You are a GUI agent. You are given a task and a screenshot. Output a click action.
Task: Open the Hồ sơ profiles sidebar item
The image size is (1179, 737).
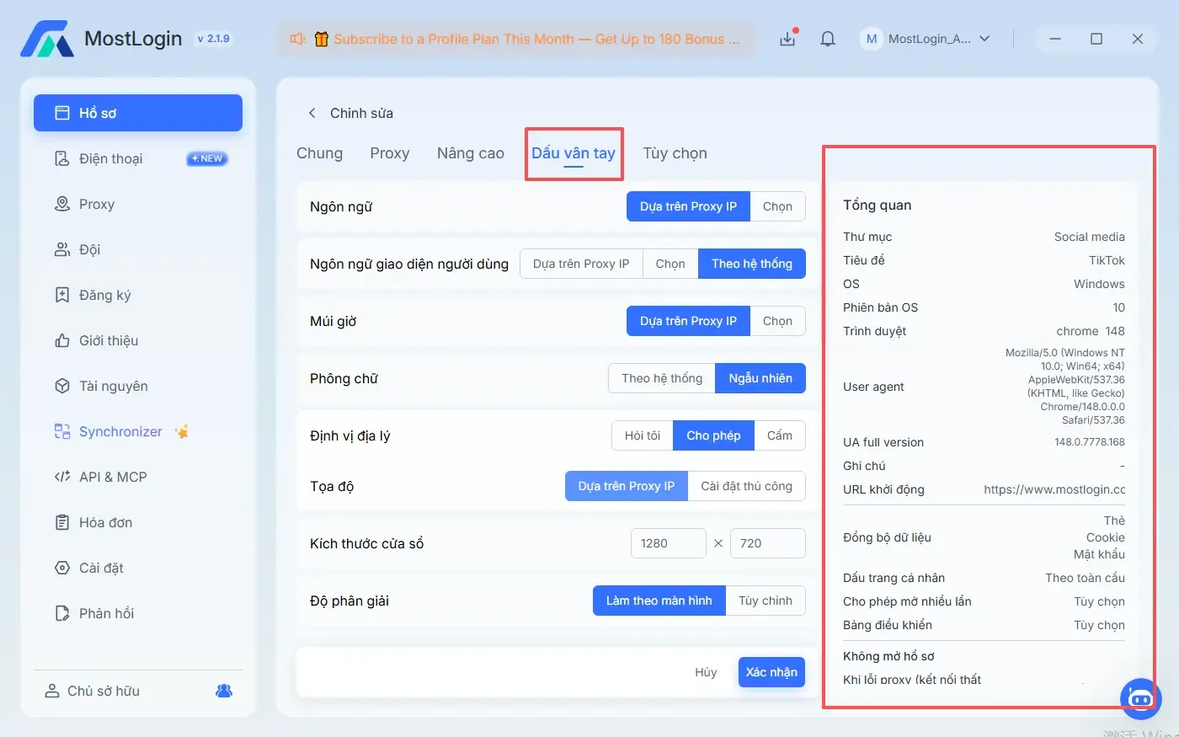click(138, 113)
